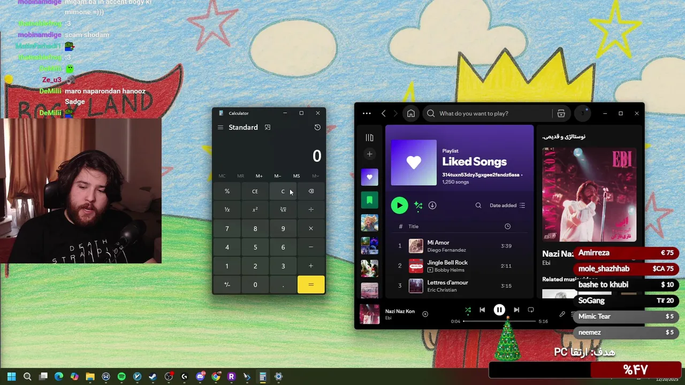Click the plus key in Calculator
The image size is (685, 385).
tap(311, 266)
